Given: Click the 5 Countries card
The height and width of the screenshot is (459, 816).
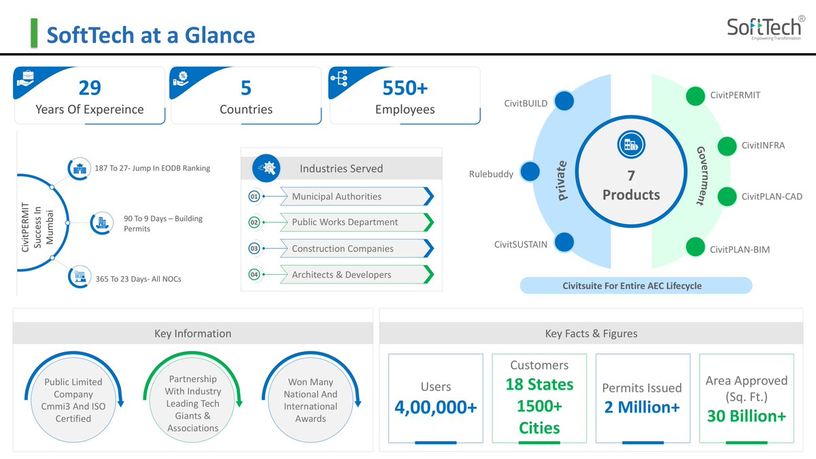Looking at the screenshot, I should tap(246, 95).
